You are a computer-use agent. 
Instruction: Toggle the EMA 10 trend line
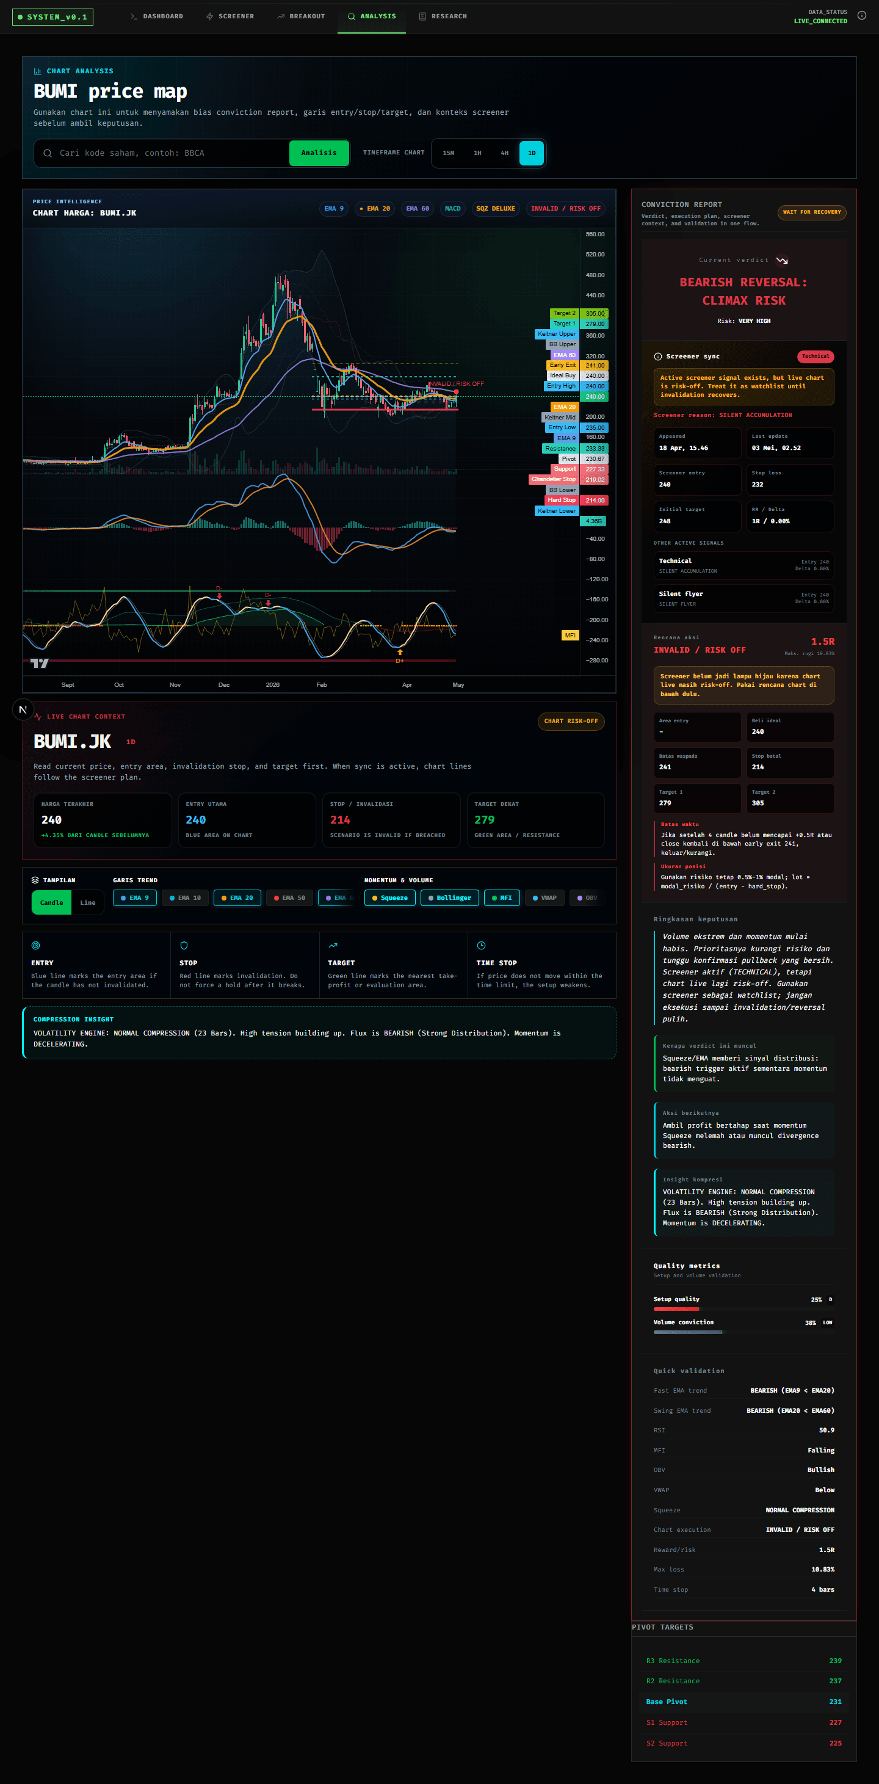pos(185,898)
